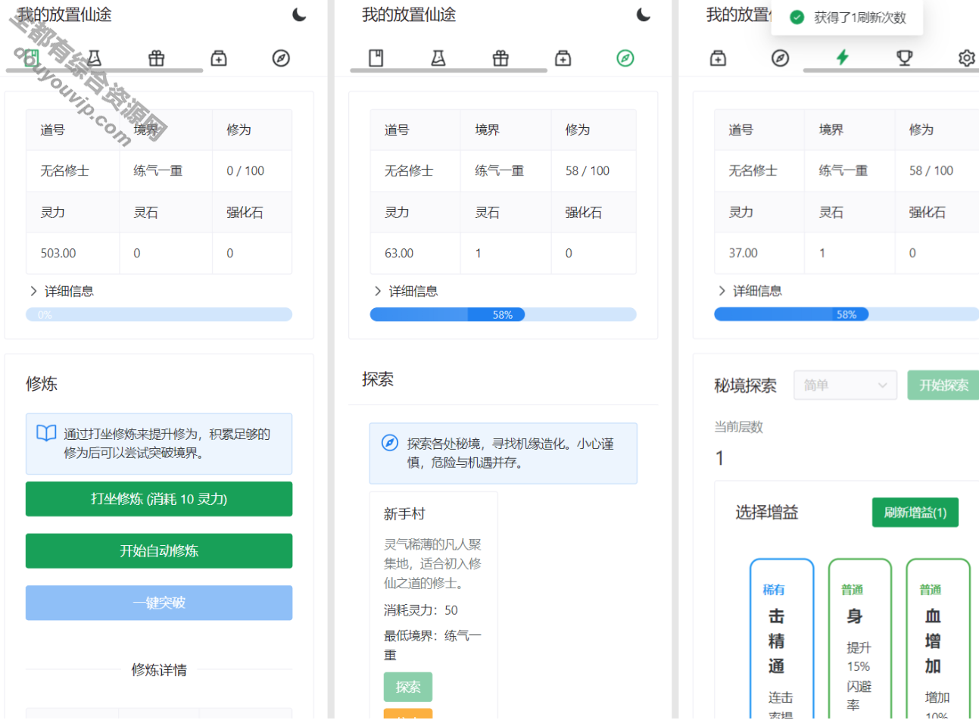The image size is (979, 720).
Task: Open the gift tab in left screen
Action: [156, 58]
